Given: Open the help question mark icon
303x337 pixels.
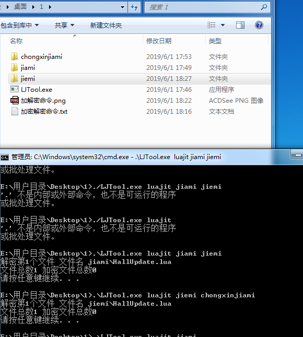Looking at the screenshot, I should coord(259,25).
